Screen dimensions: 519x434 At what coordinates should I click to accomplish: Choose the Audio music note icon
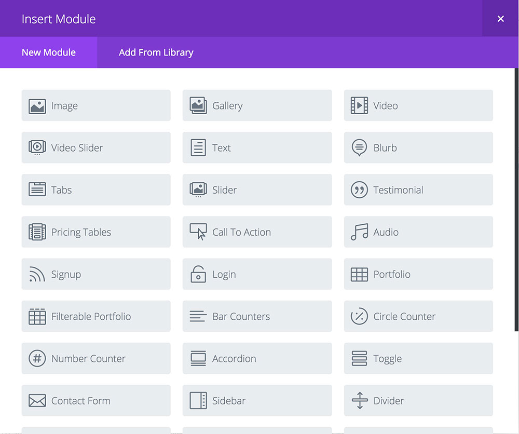point(359,232)
